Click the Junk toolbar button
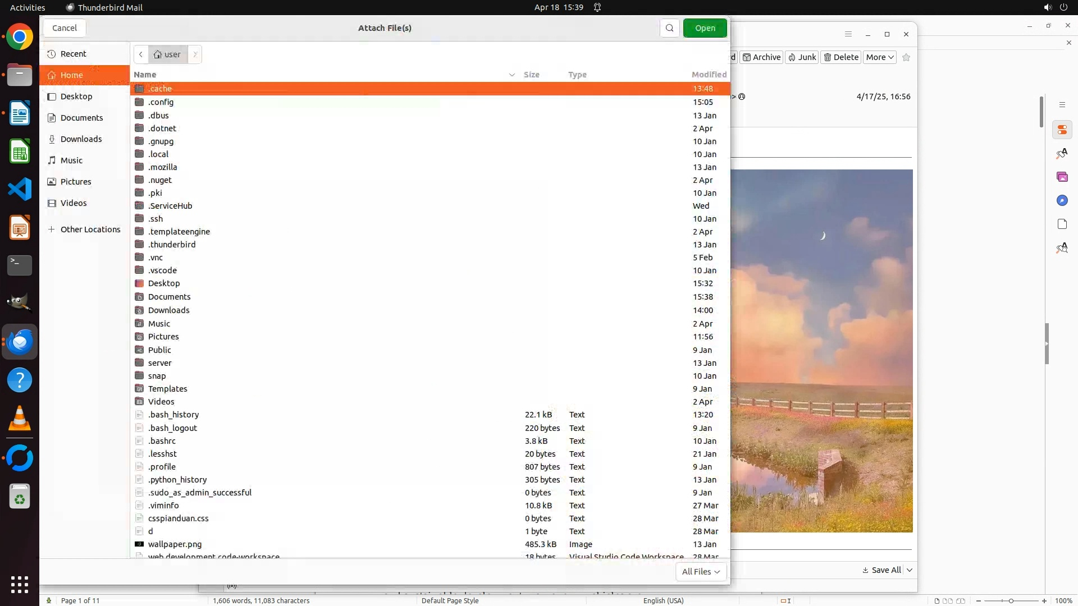This screenshot has width=1078, height=606. pyautogui.click(x=802, y=57)
